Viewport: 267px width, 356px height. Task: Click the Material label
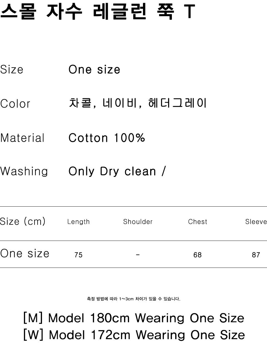coord(22,138)
